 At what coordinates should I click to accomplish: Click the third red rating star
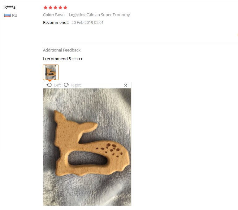[55, 7]
